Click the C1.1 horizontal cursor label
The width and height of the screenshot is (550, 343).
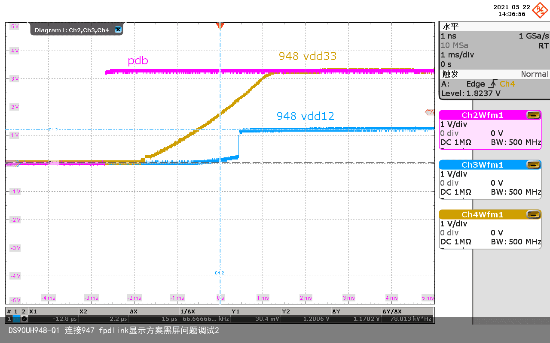pos(53,163)
